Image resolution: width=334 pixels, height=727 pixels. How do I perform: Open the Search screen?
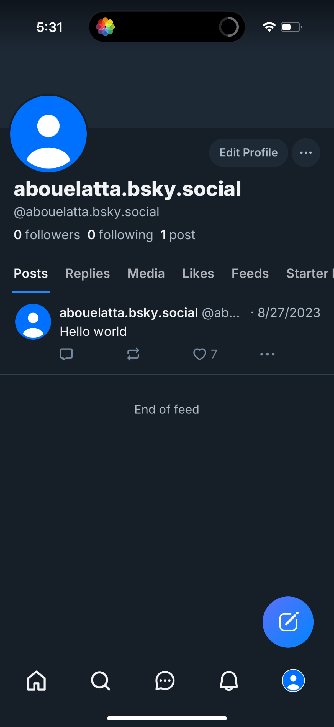[x=100, y=681]
